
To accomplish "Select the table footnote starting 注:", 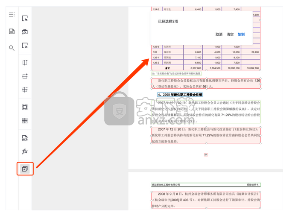I will tap(176, 73).
